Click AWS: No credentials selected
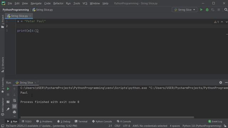This screenshot has height=128, width=228. [x=150, y=126]
